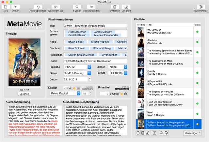Click the eraser icon below Filmliste
This screenshot has width=209, height=142.
tap(147, 133)
